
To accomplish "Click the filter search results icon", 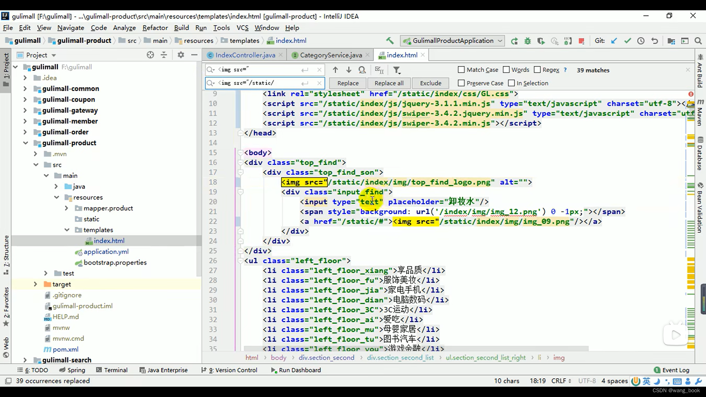I will [397, 69].
